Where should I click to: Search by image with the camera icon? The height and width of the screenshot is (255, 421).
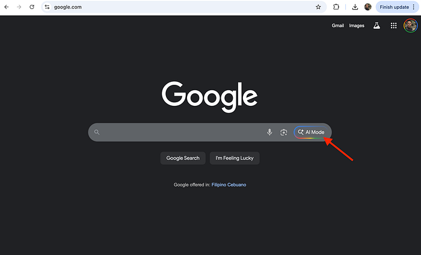coord(284,132)
